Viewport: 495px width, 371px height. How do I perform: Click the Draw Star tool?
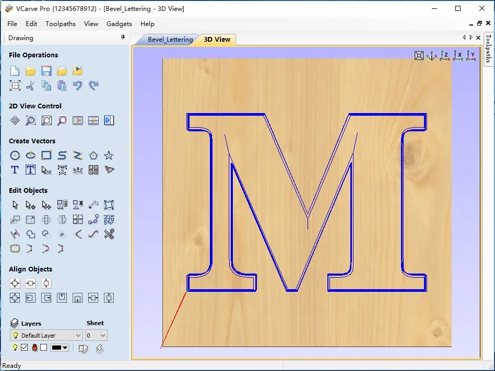[x=109, y=155]
